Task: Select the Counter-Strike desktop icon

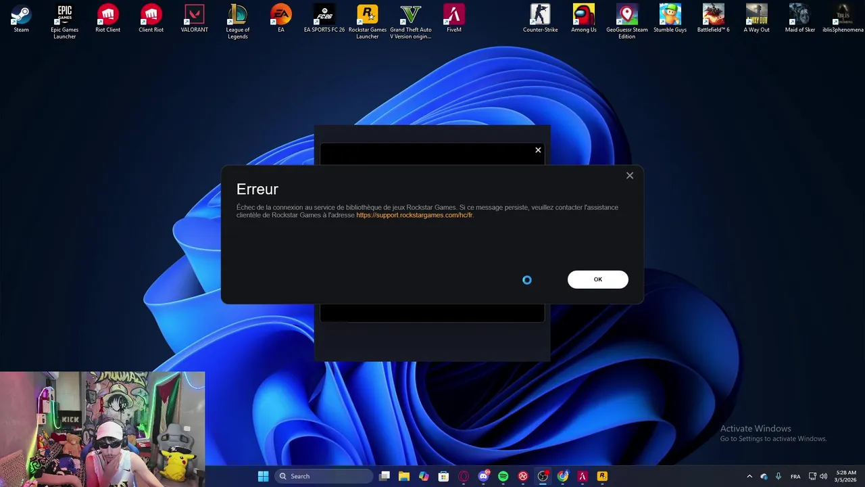Action: 540,19
